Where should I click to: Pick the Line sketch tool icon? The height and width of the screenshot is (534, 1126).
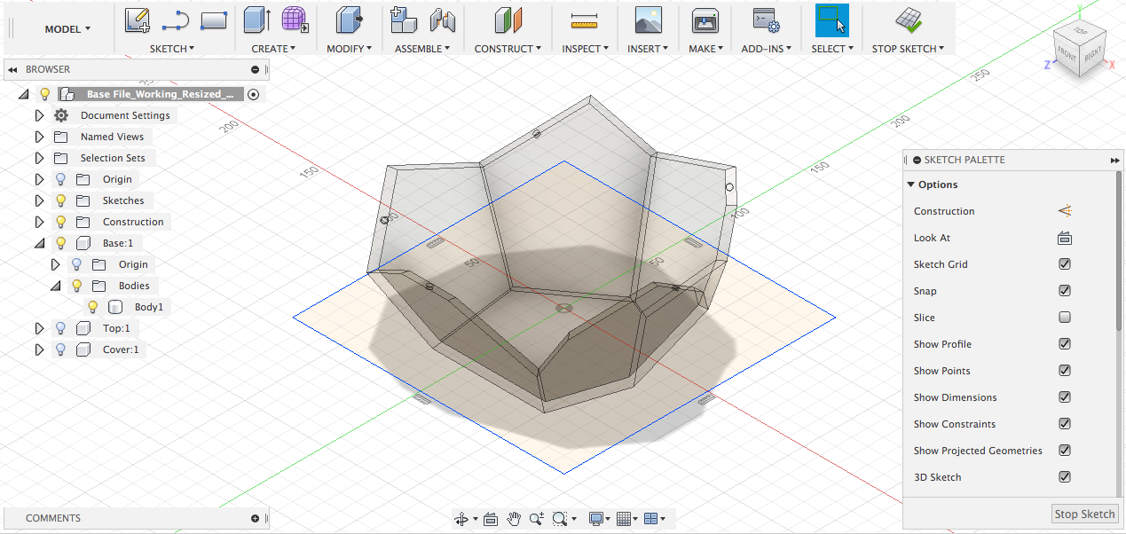pyautogui.click(x=176, y=20)
